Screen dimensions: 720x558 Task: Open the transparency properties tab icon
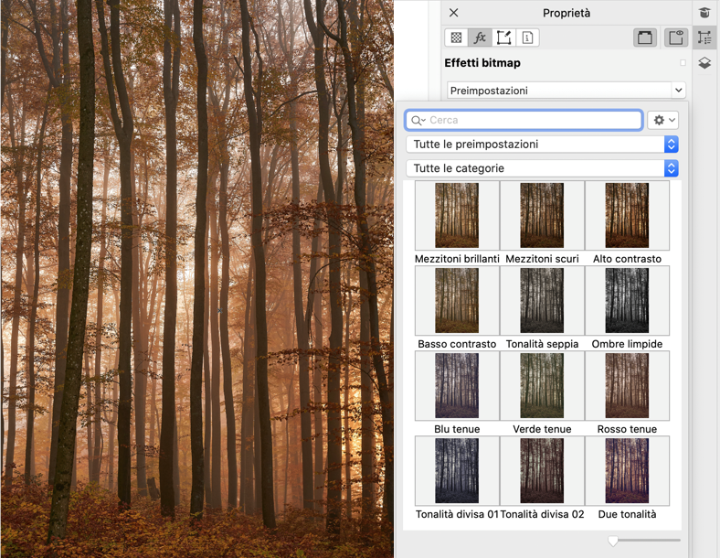(x=456, y=38)
